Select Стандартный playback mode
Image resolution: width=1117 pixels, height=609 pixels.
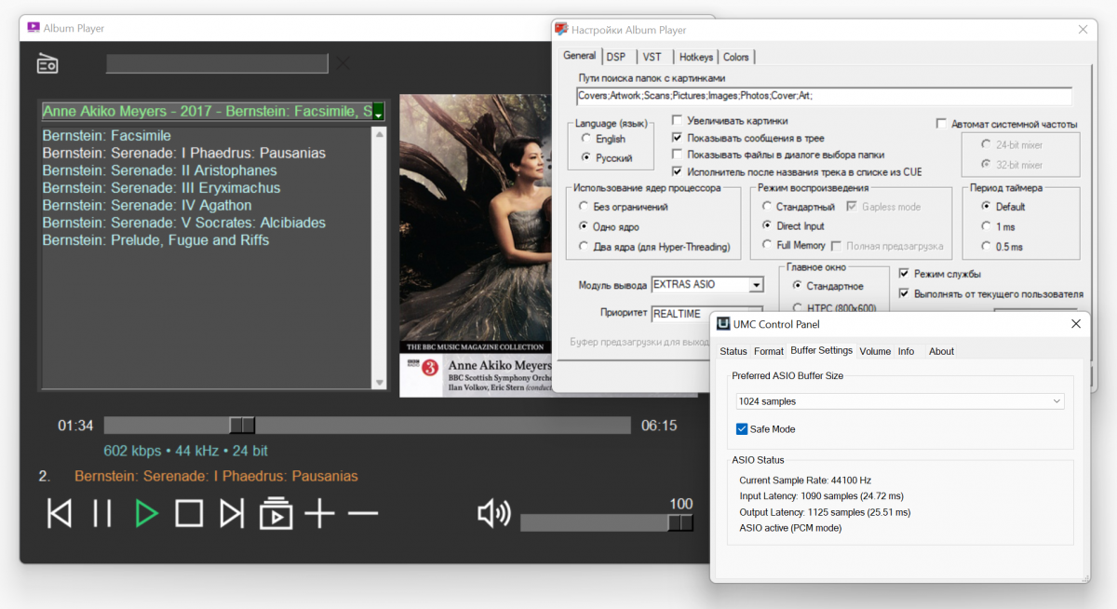(x=767, y=207)
